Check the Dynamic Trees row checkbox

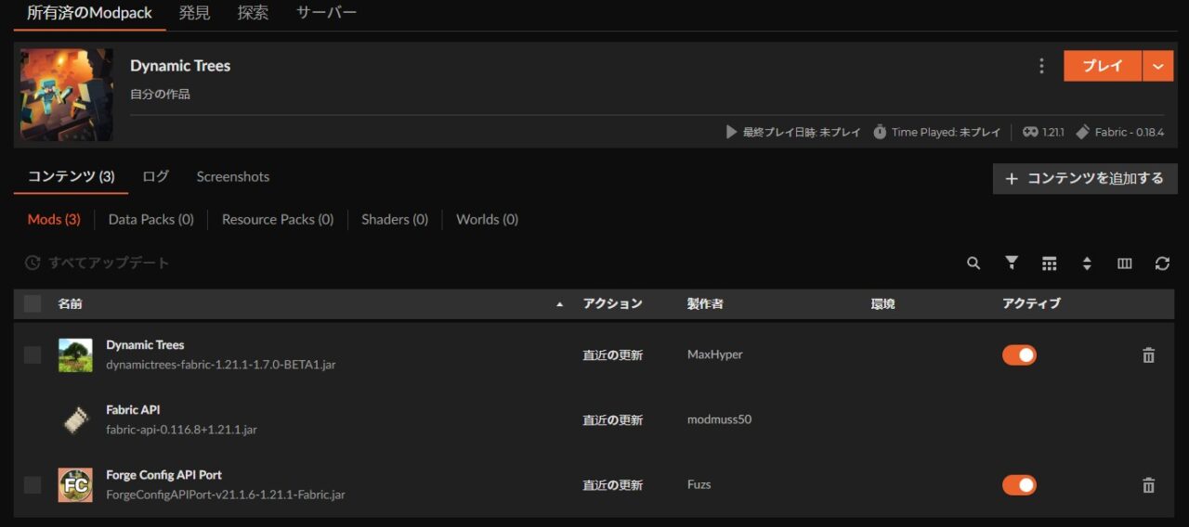[33, 354]
